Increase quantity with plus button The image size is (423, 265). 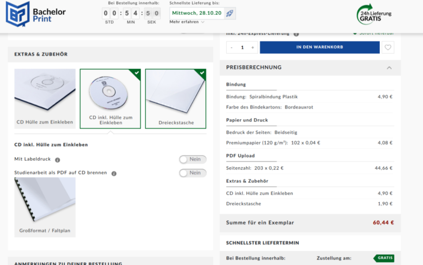point(253,48)
